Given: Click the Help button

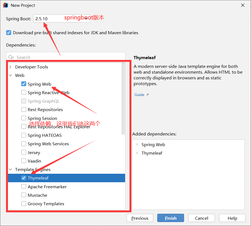Looking at the screenshot, I should pyautogui.click(x=232, y=218).
